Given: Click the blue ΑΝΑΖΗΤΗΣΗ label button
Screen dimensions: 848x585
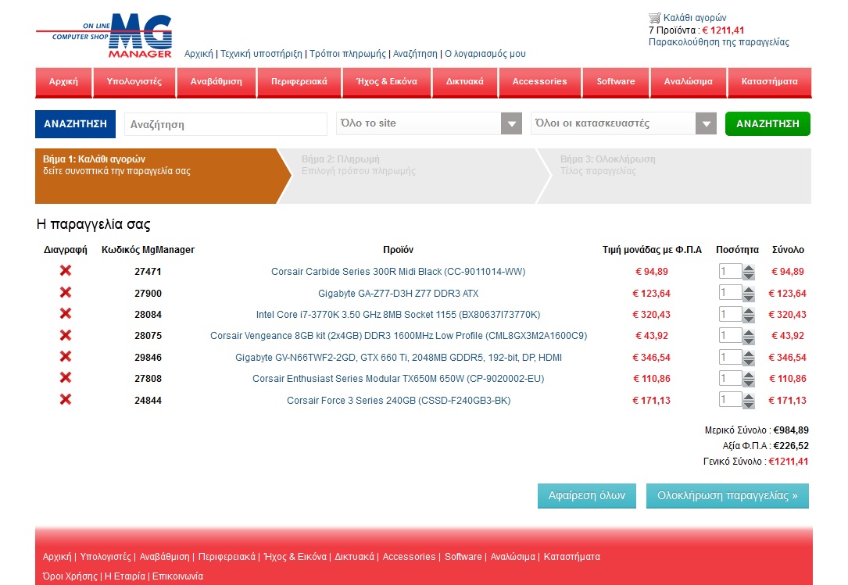Looking at the screenshot, I should (75, 124).
